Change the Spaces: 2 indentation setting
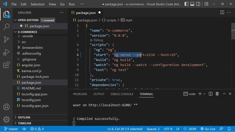235x132 pixels. (x=153, y=129)
